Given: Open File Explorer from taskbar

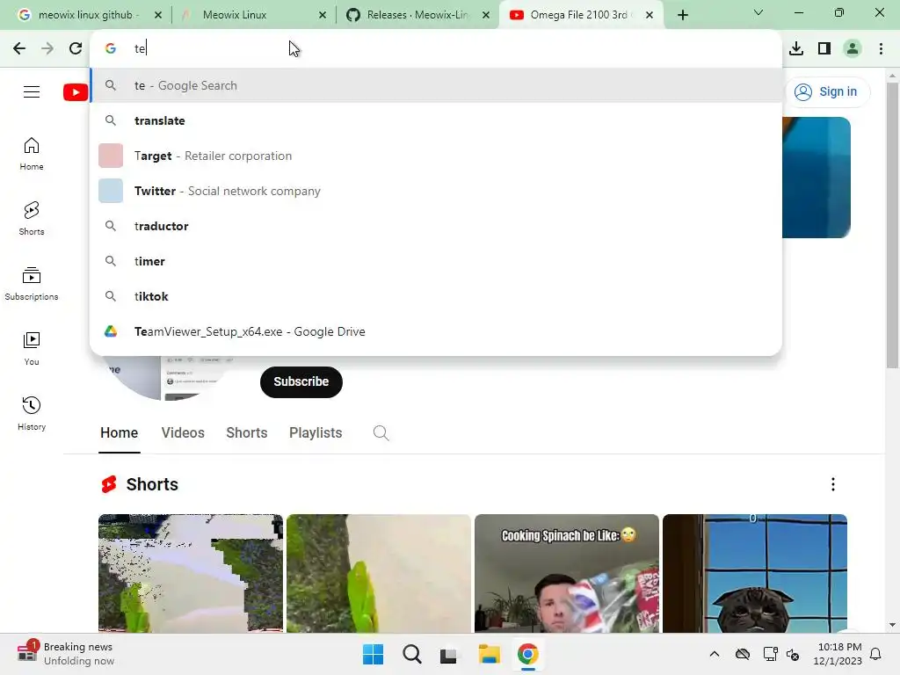Looking at the screenshot, I should click(489, 654).
